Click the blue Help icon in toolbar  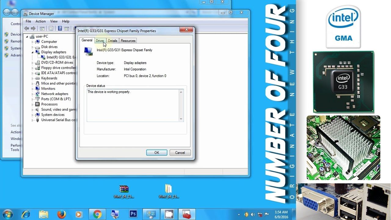click(x=60, y=28)
